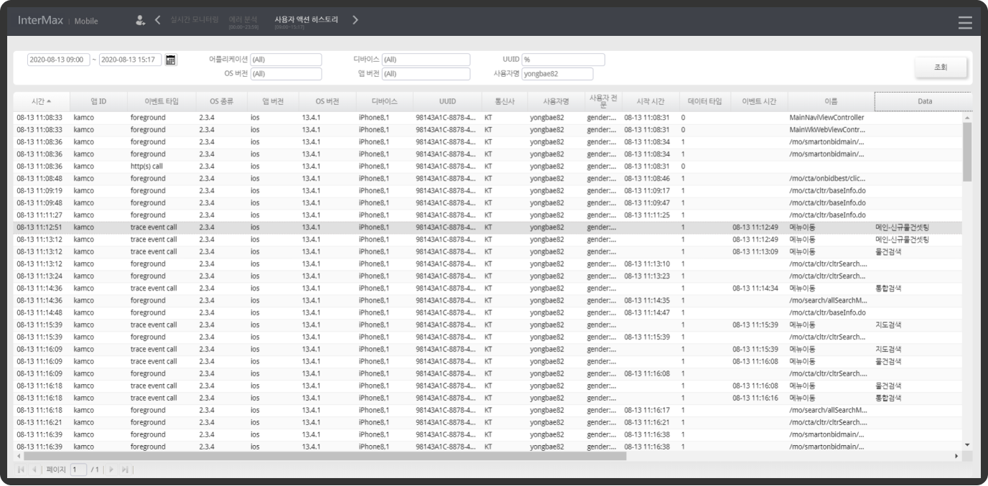Image resolution: width=988 pixels, height=486 pixels.
Task: Switch to the 에러 분석 tab
Action: tap(243, 19)
